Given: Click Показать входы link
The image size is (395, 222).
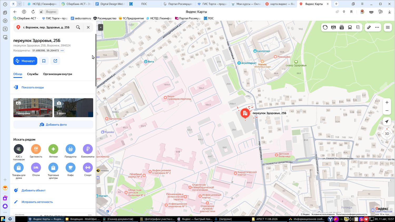Looking at the screenshot, I should [x=33, y=87].
